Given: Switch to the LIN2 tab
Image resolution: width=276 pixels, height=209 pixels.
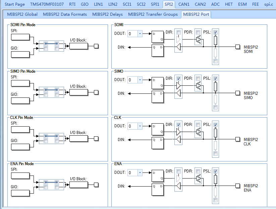Looking at the screenshot, I should pos(113,4).
